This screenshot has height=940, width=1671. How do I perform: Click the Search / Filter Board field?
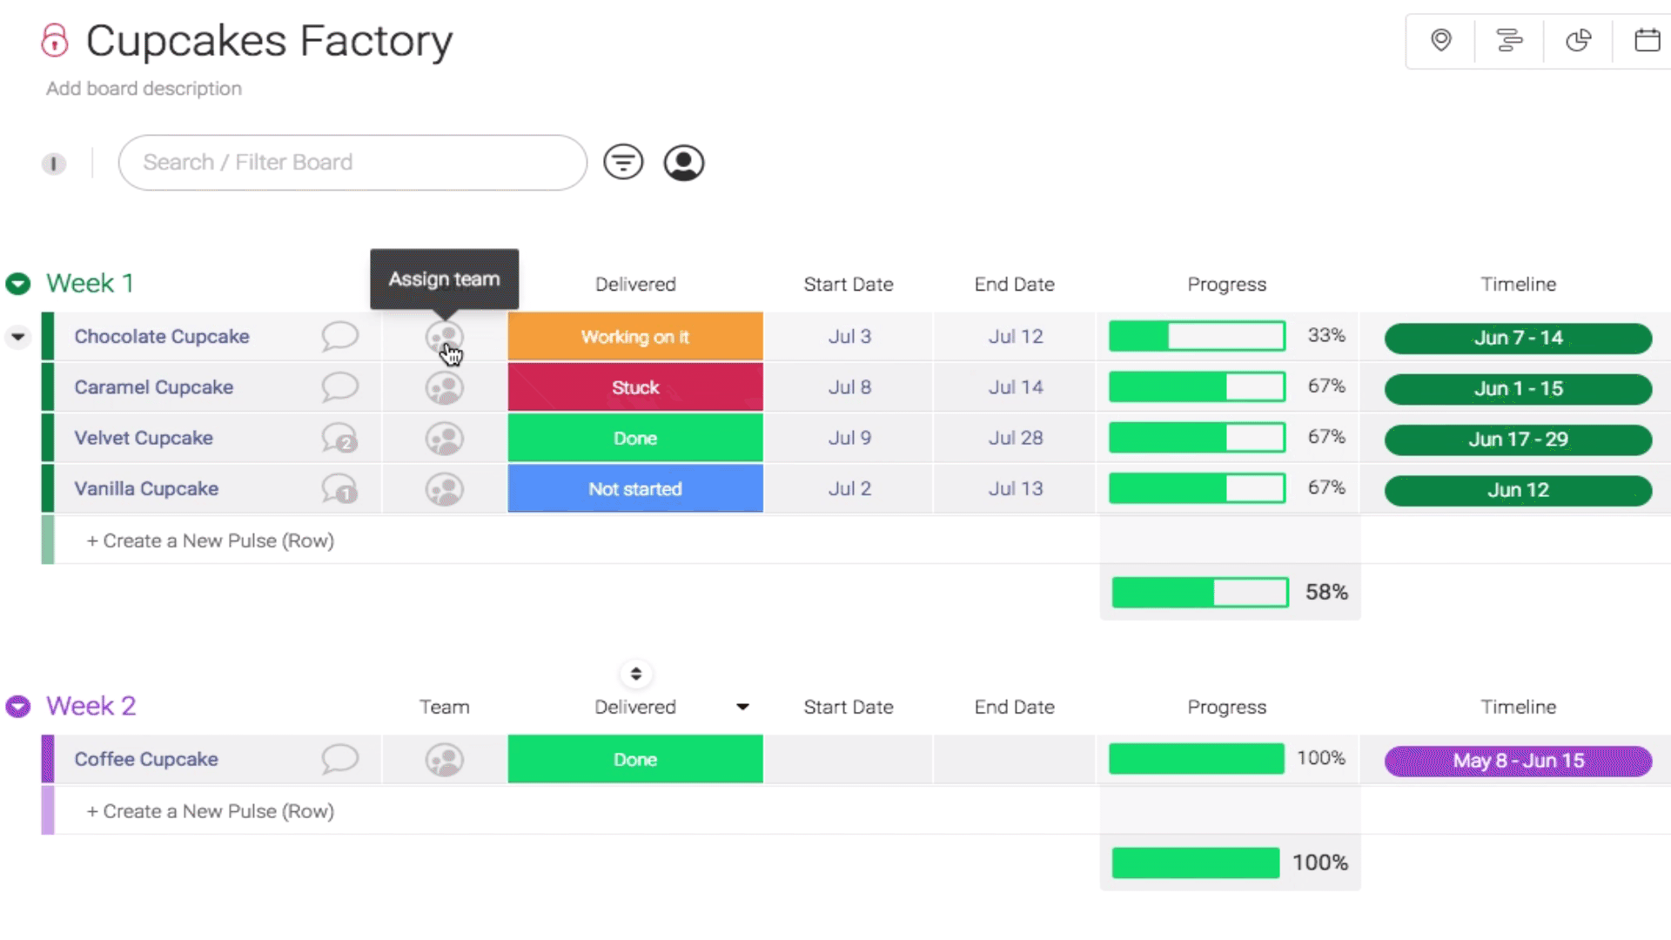352,163
